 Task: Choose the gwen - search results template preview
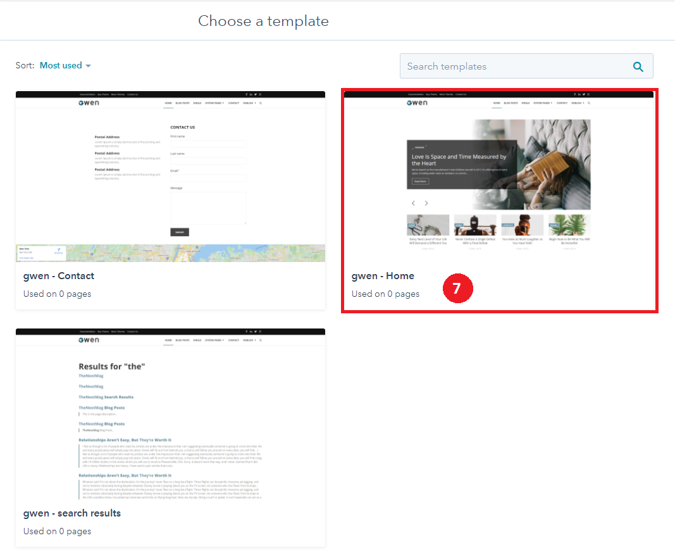[x=170, y=413]
